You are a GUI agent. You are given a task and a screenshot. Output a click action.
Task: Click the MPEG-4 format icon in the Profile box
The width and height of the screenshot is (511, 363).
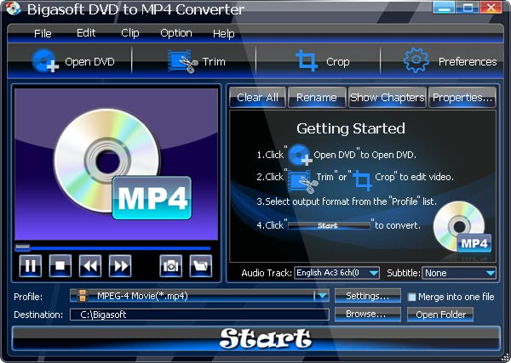[x=83, y=296]
